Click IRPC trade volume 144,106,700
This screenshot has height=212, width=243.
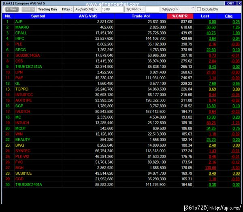(156, 39)
